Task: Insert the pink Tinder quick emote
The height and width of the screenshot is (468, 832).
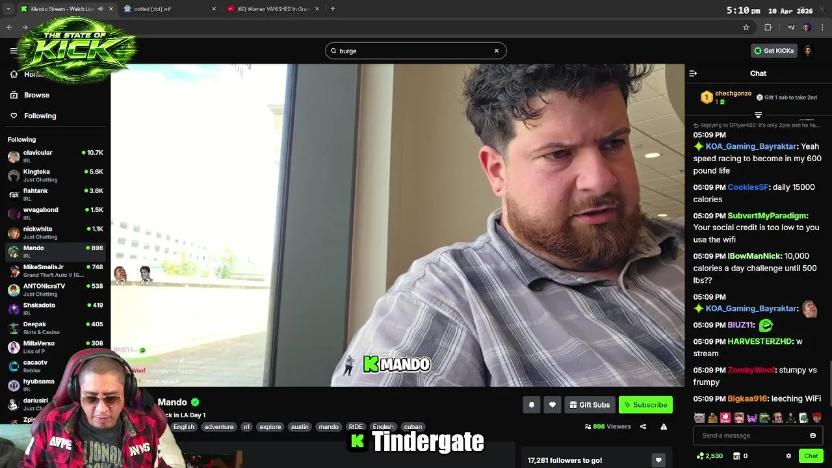Action: tap(725, 418)
